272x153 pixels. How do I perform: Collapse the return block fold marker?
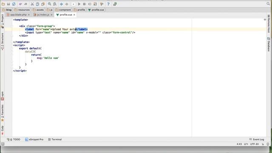[x=12, y=55]
